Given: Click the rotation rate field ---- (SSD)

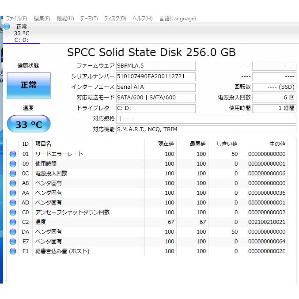Looking at the screenshot, I should point(274,87).
